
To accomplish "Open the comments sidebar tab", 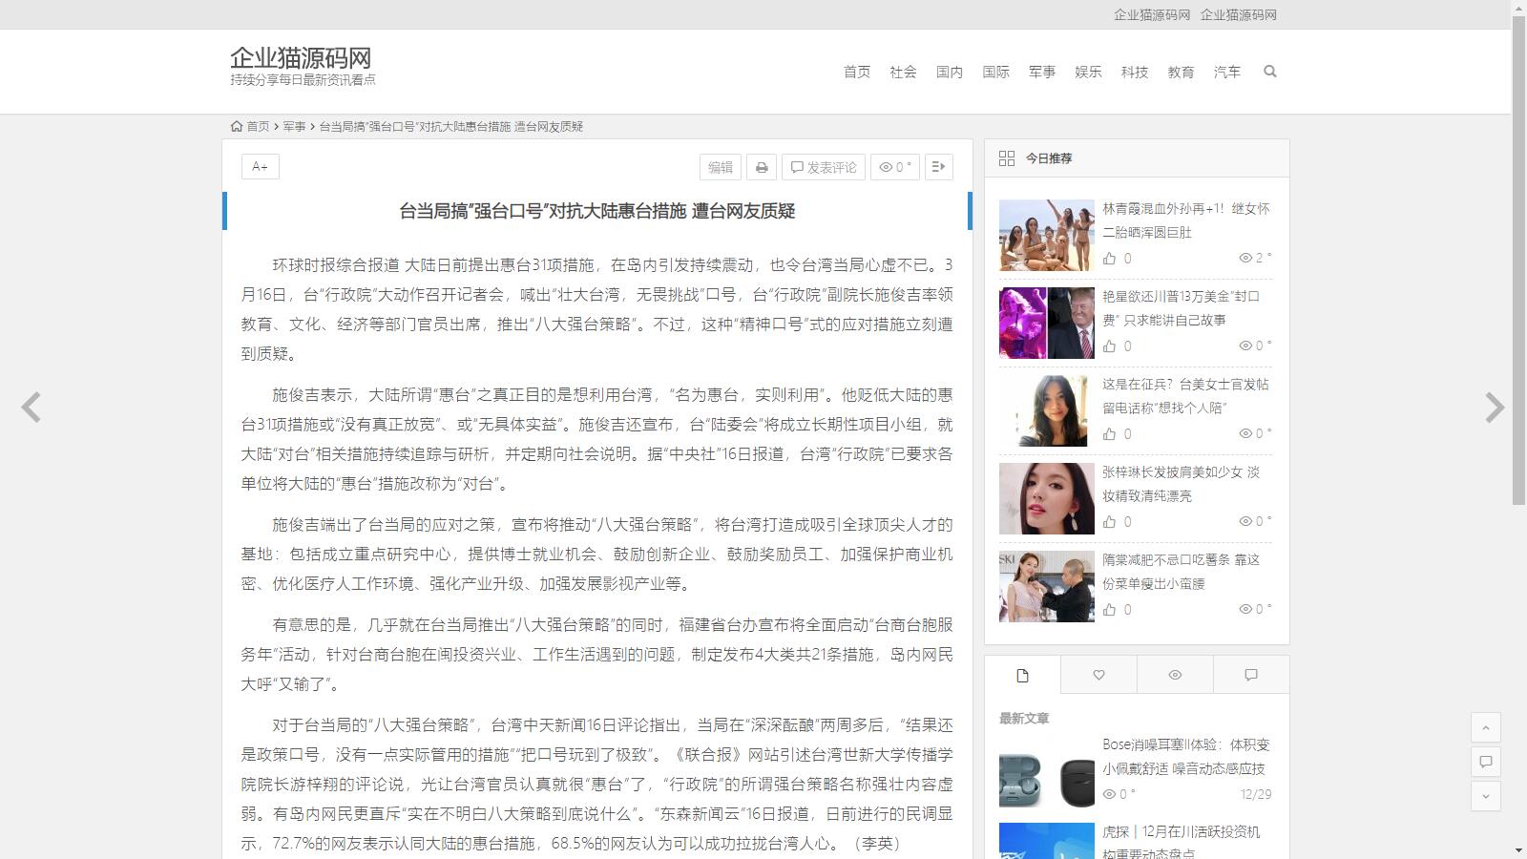I will (1251, 675).
